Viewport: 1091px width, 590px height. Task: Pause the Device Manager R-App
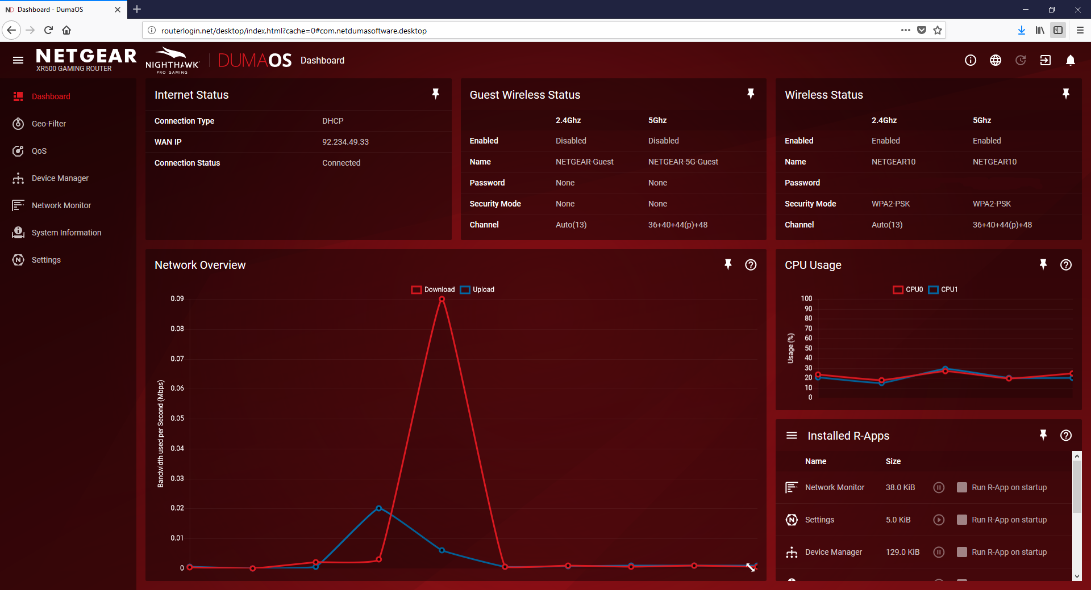pyautogui.click(x=939, y=552)
